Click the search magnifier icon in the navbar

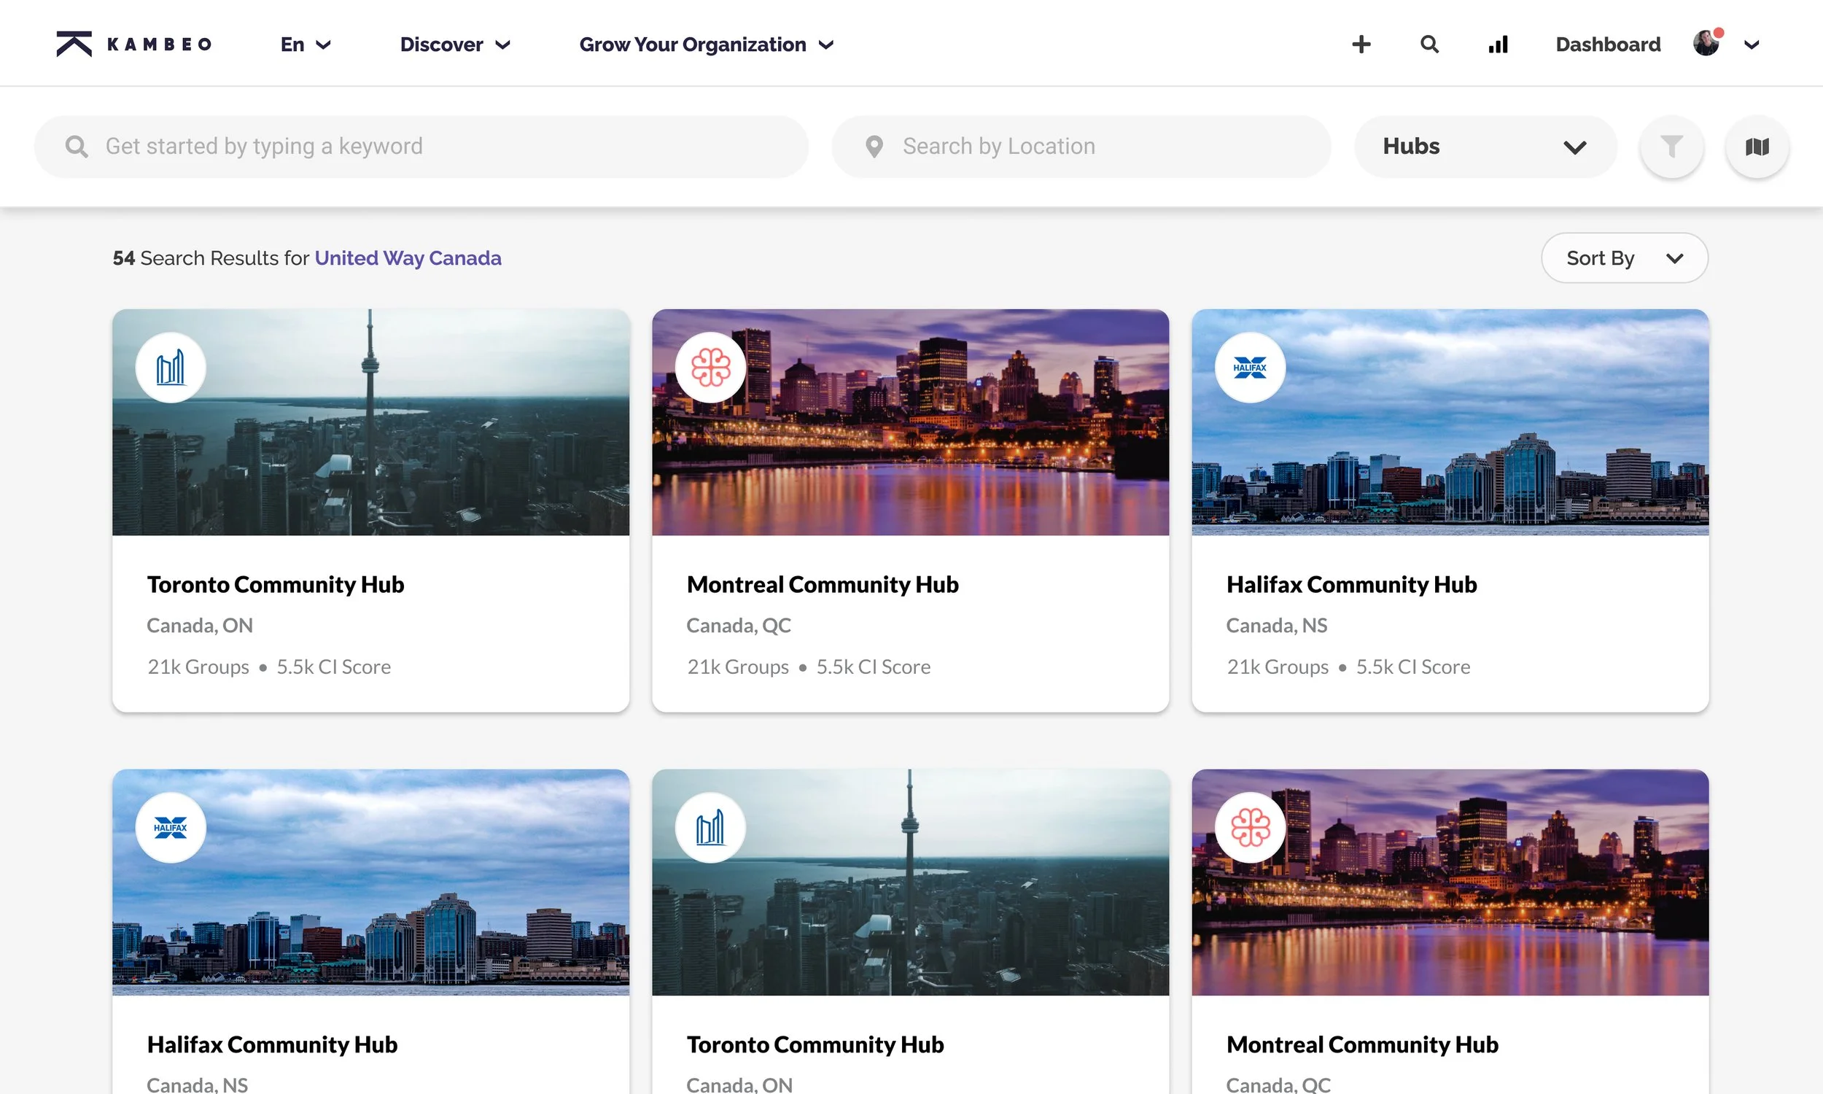[1429, 44]
